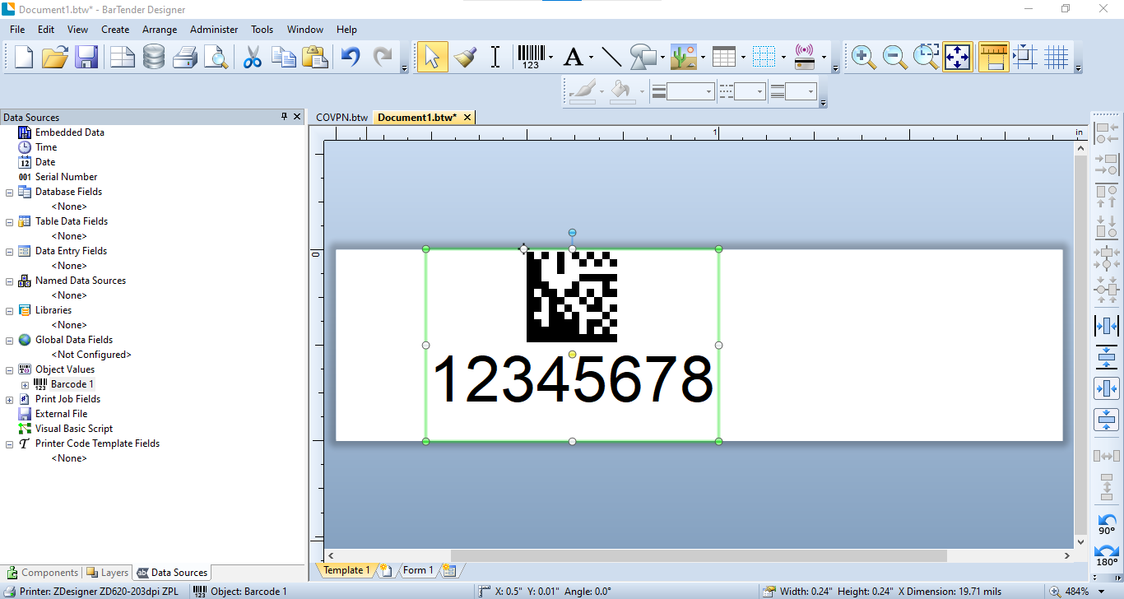The image size is (1124, 599).
Task: Open the Arrange menu
Action: tap(160, 29)
